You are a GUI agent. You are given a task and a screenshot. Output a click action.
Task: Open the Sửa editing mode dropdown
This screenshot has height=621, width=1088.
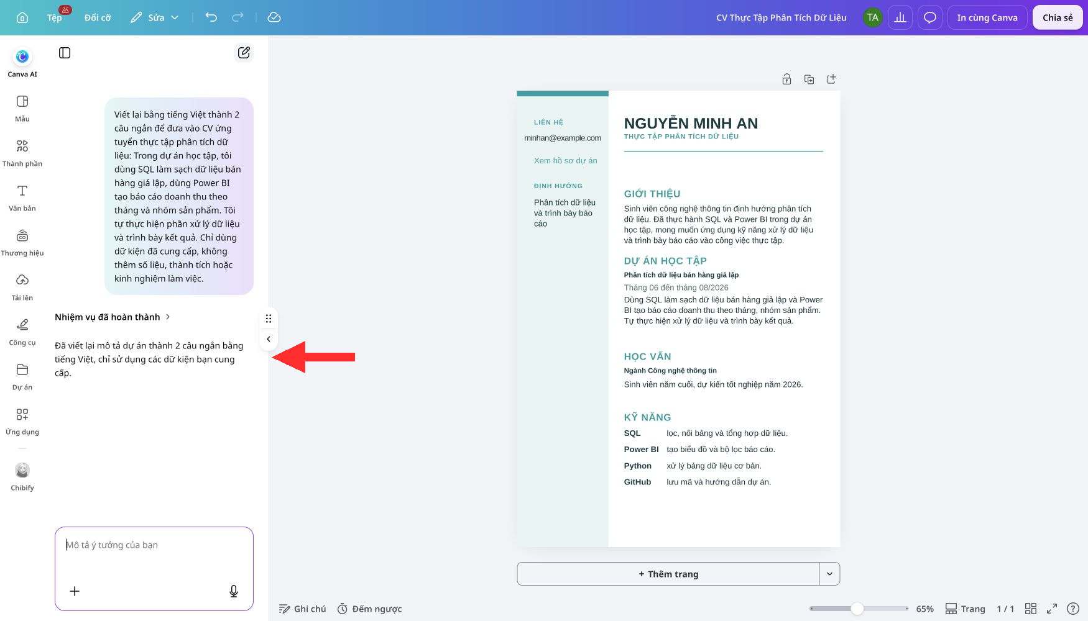[155, 17]
